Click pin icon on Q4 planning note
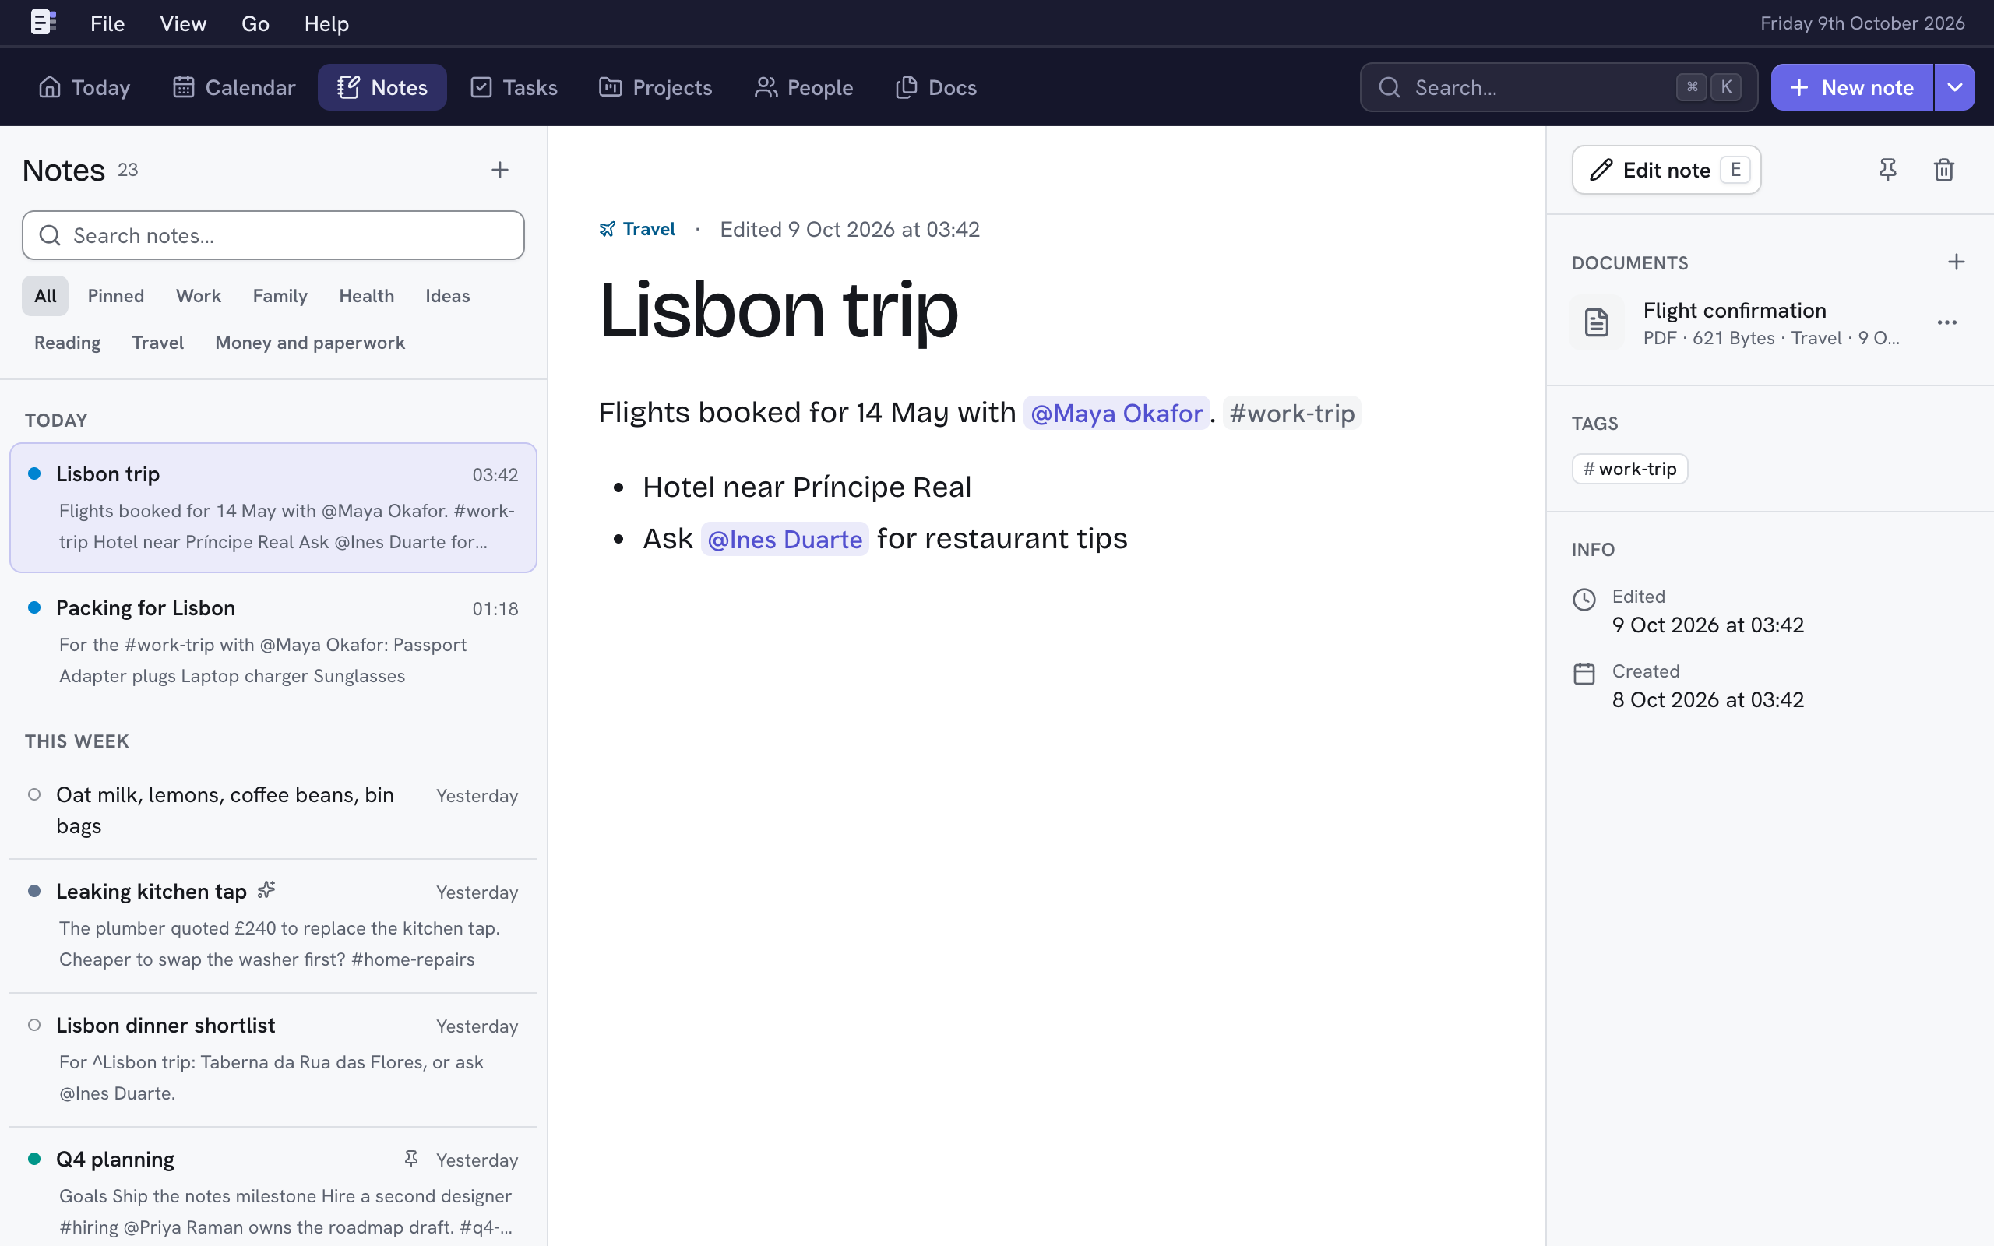The image size is (1994, 1246). pos(411,1159)
